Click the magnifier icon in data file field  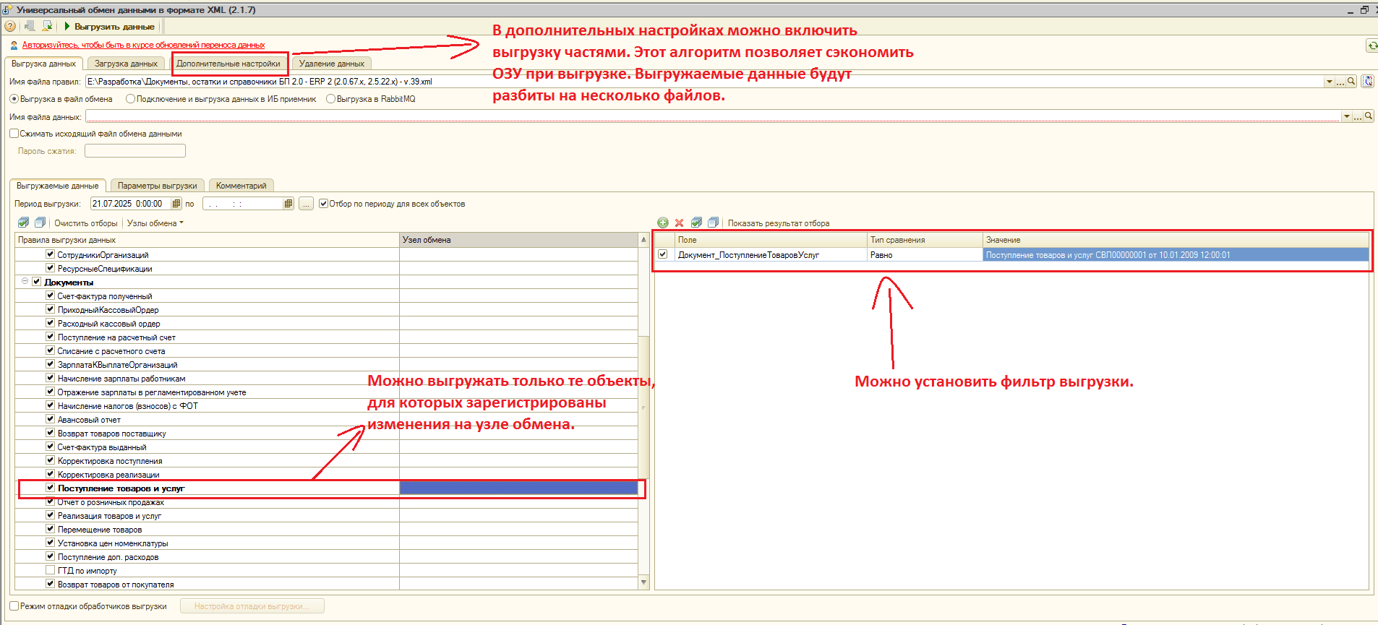click(1368, 116)
